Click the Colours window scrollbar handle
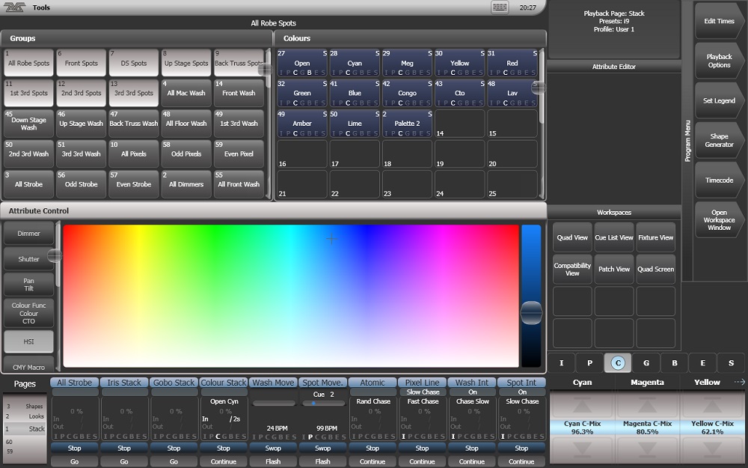Image resolution: width=748 pixels, height=468 pixels. pos(538,88)
